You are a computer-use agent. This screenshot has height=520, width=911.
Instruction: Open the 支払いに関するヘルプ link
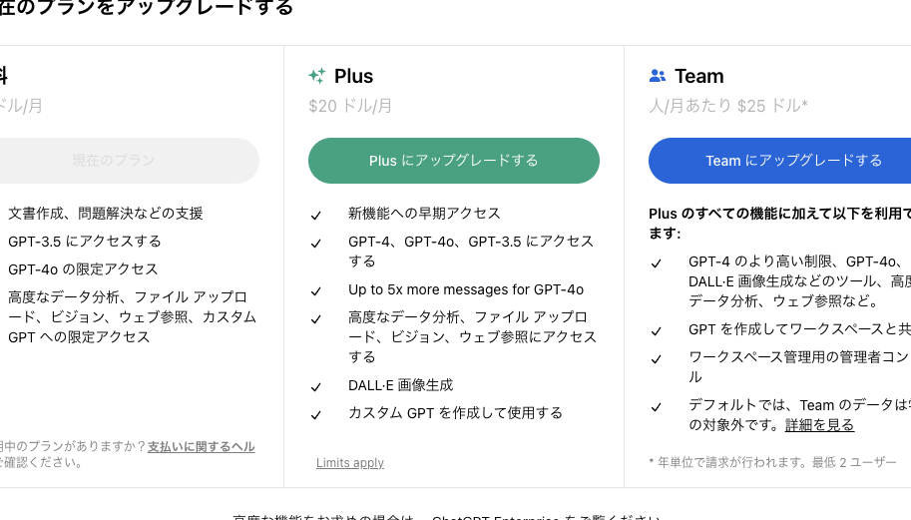point(201,447)
